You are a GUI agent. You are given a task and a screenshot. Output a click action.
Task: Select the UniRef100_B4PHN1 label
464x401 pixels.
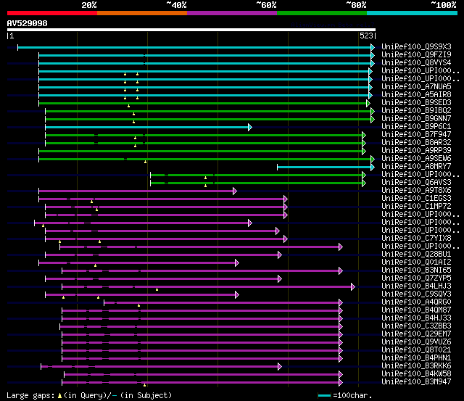(416, 358)
